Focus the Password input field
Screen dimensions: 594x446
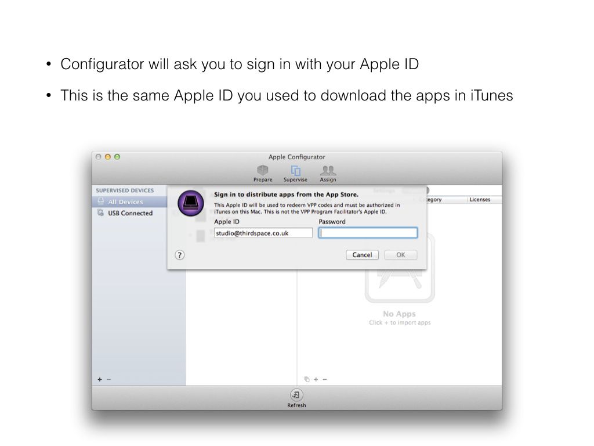point(368,233)
